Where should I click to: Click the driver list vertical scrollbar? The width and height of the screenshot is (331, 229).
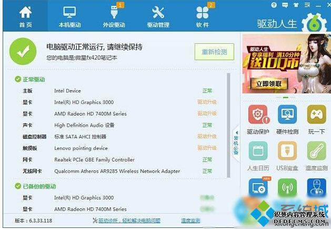[x=228, y=125]
